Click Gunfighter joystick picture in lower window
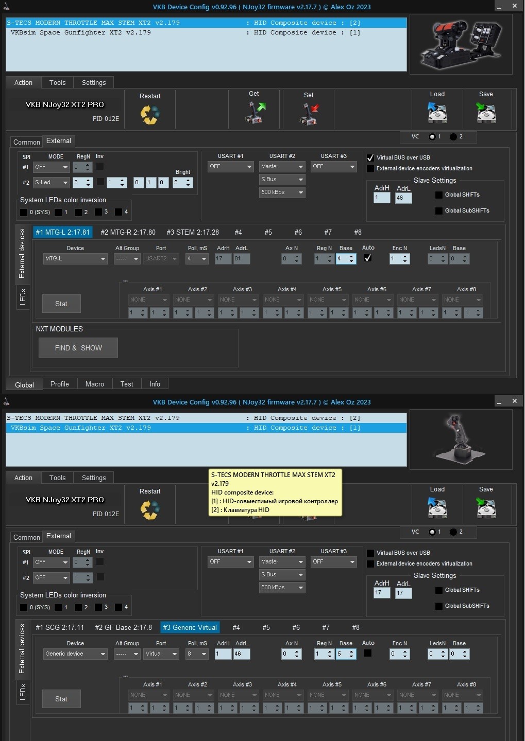Image resolution: width=525 pixels, height=741 pixels. [461, 439]
